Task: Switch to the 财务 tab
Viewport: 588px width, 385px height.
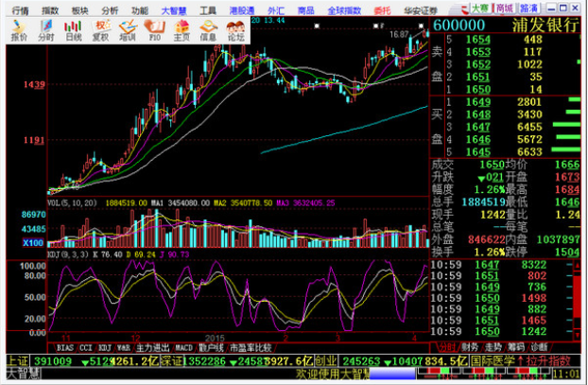Action: coord(470,347)
